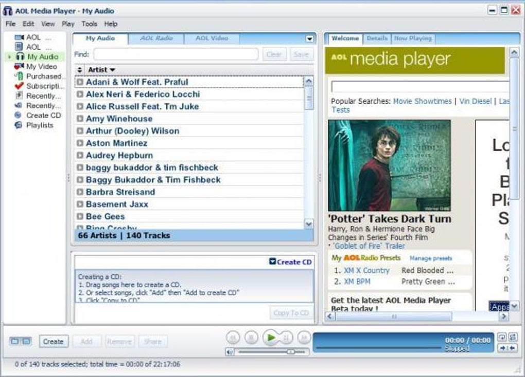525x377 pixels.
Task: Click the Copy To CD button
Action: point(291,313)
